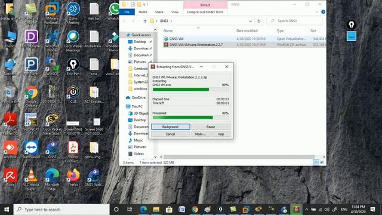Open Recycle Bin on desktop
Image resolution: width=382 pixels, height=215 pixels.
(10, 95)
